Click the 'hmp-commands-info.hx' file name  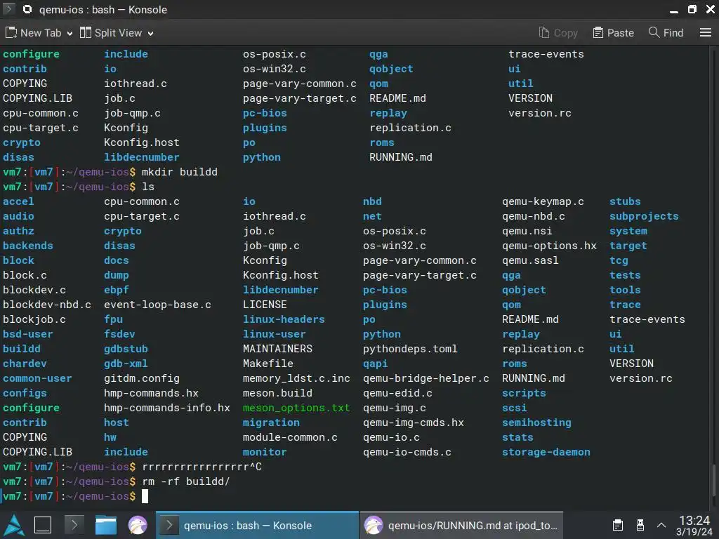[x=167, y=408]
